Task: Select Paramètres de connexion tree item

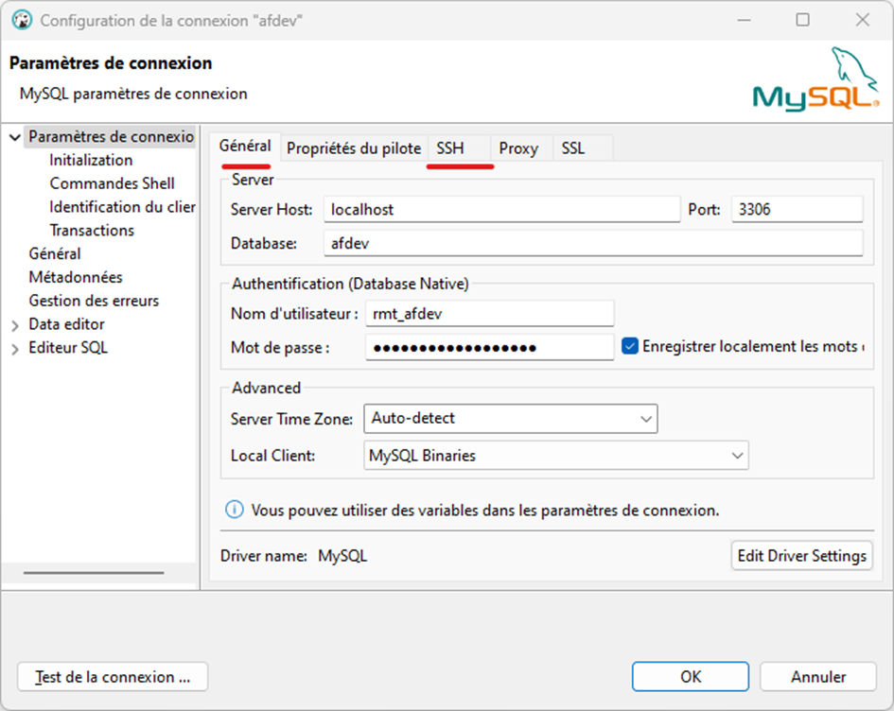Action: click(x=112, y=137)
